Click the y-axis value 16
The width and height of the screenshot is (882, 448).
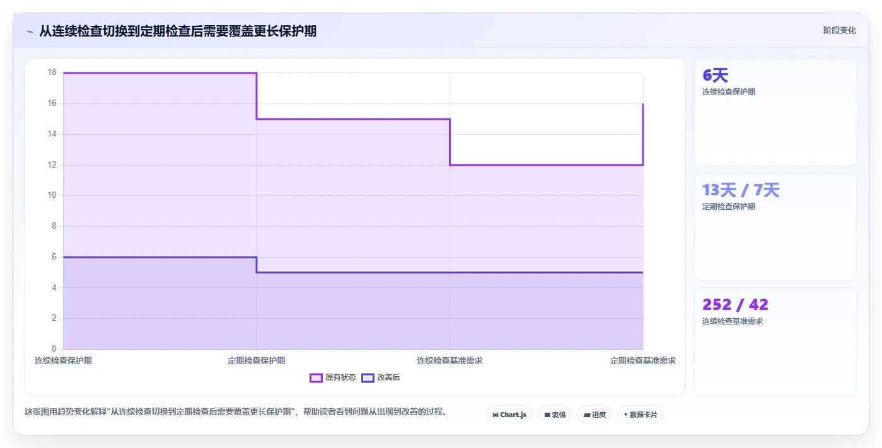click(x=52, y=103)
